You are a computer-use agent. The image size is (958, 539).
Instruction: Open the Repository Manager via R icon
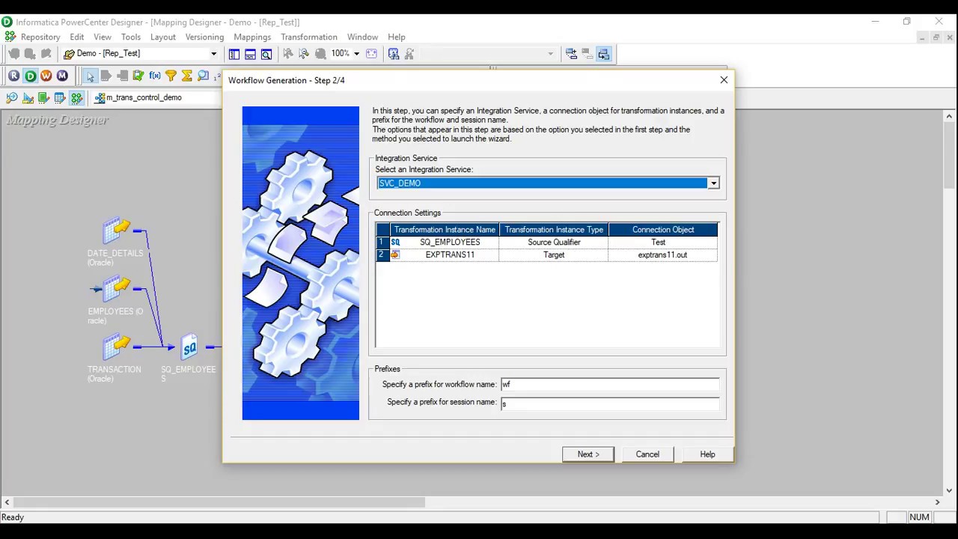(13, 76)
